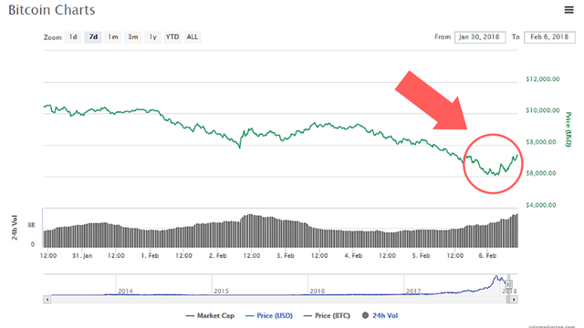Click the 1. Feb date axis label
Screen dimensions: 584x328
click(150, 255)
